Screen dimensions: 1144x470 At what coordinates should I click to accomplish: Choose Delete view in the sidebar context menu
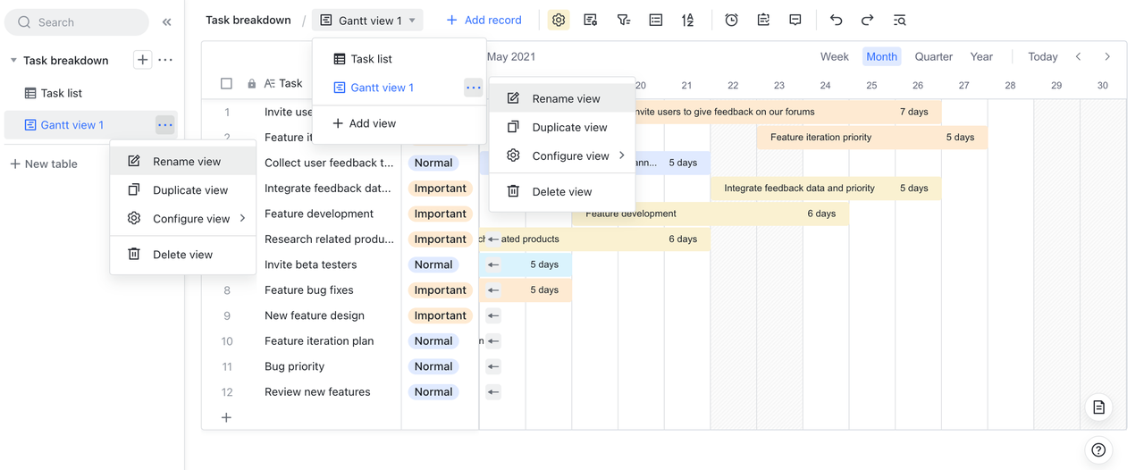[x=182, y=255]
